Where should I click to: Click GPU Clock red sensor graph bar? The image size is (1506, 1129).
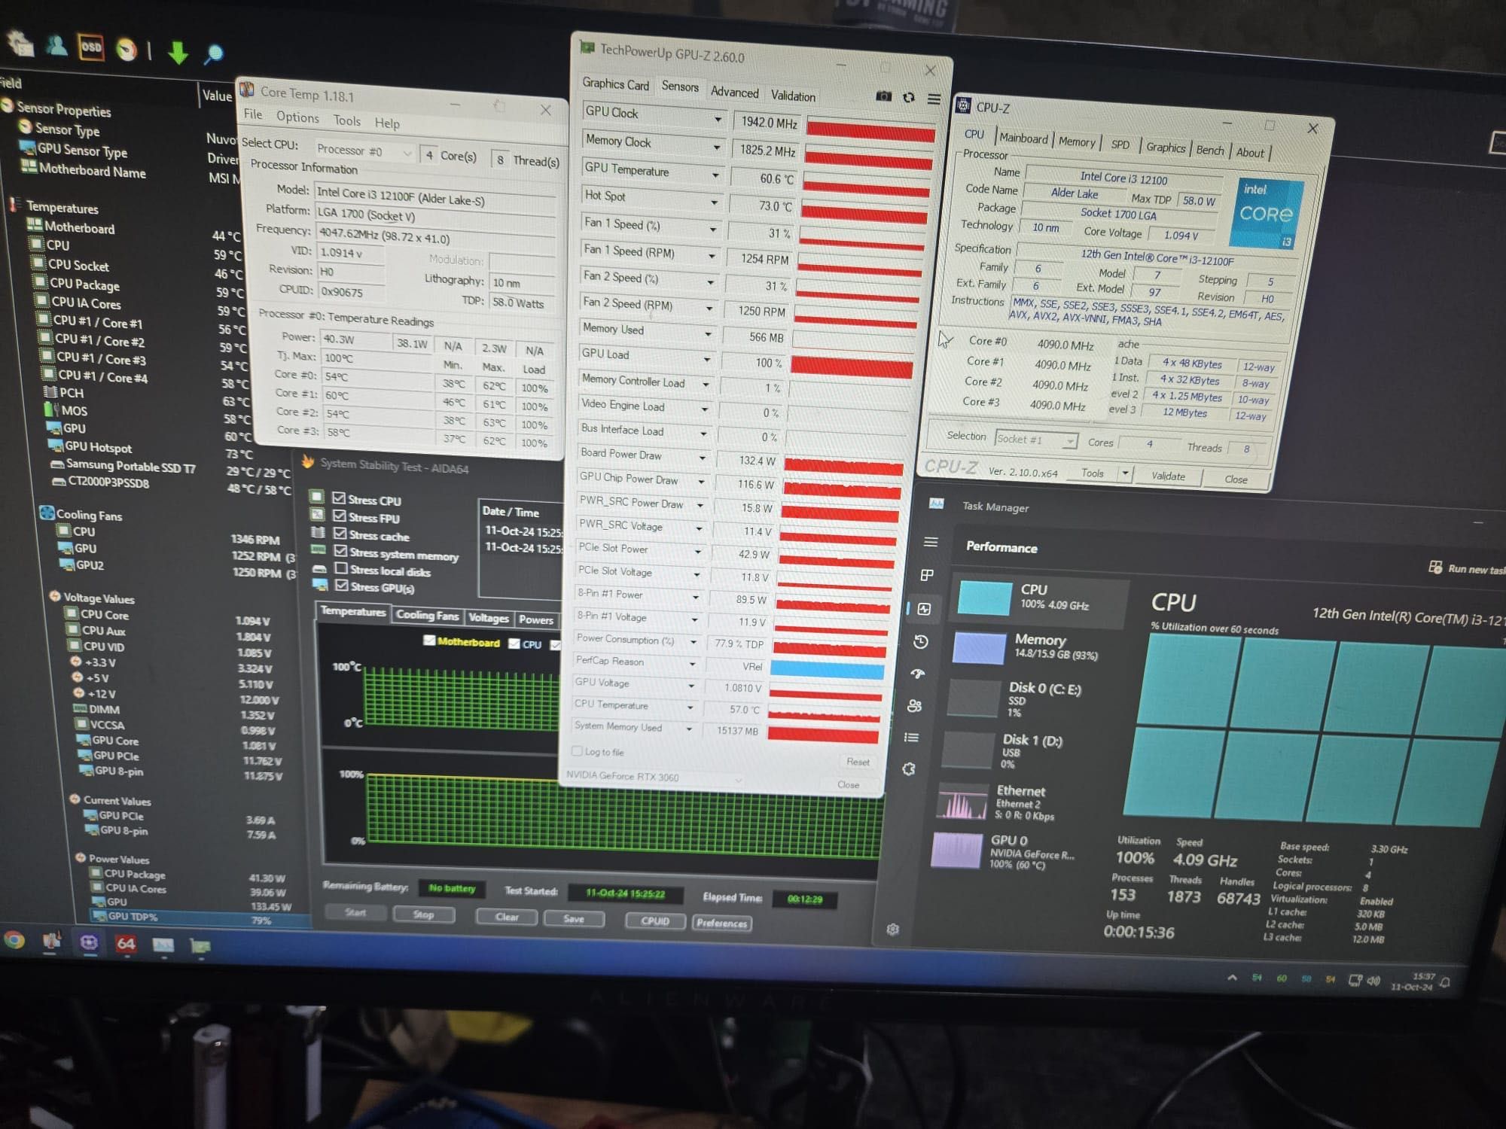pyautogui.click(x=870, y=132)
